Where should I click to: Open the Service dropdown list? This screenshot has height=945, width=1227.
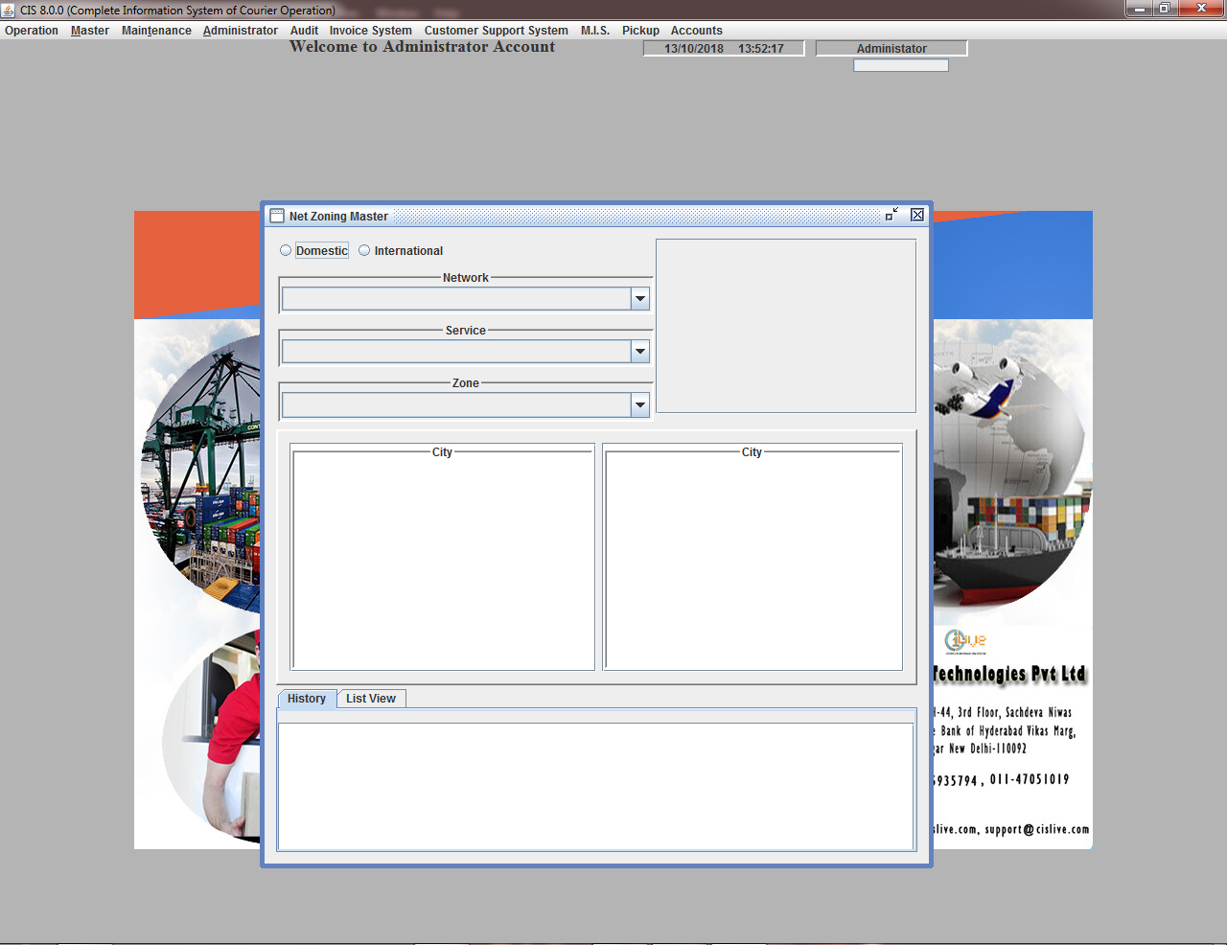639,352
